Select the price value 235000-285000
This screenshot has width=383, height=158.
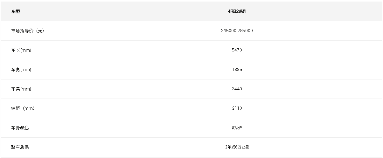click(x=237, y=31)
